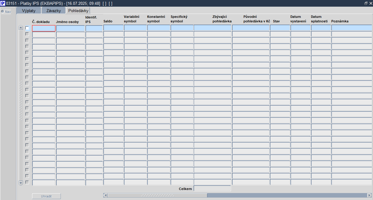The height and width of the screenshot is (200, 373).
Task: Click first row's Stav field
Action: [x=280, y=28]
